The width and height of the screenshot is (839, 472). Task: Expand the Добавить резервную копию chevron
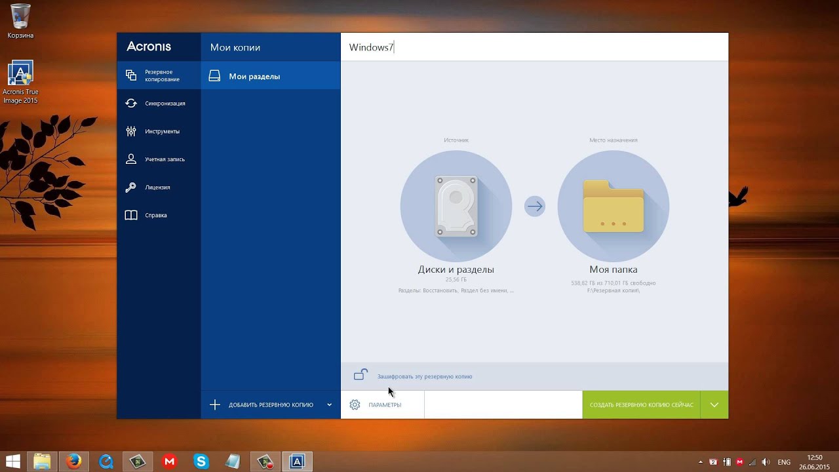[x=330, y=405]
